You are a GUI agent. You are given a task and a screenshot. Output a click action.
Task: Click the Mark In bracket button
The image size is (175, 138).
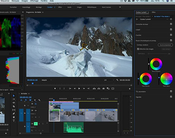point(60,88)
